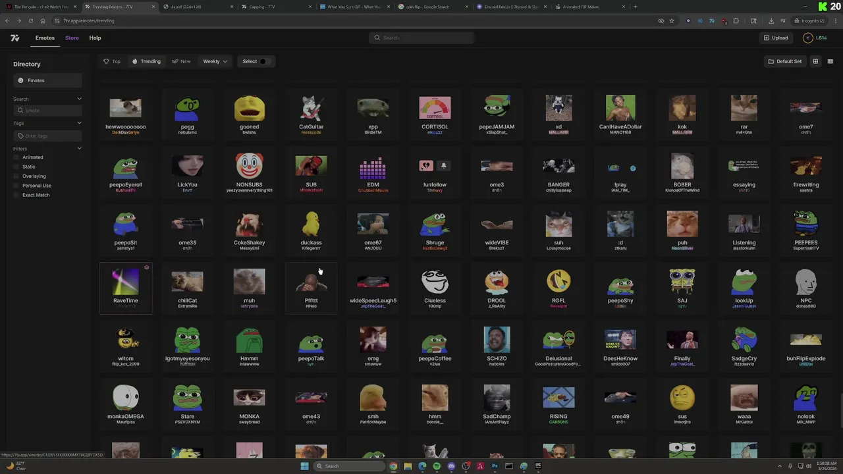
Task: Open the Emotes directory entry
Action: (x=47, y=80)
